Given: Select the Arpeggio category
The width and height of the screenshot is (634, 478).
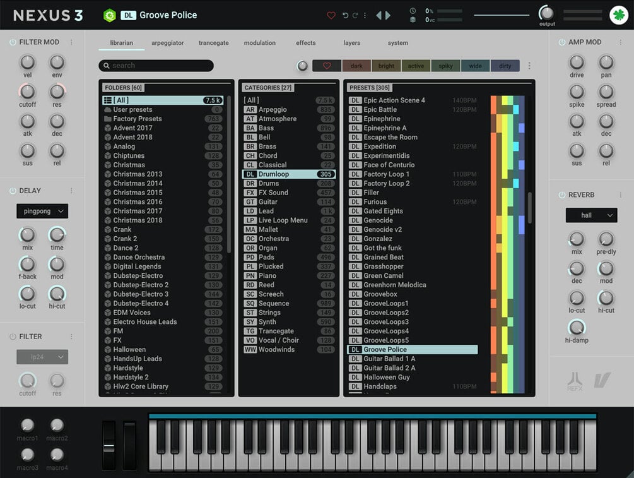Looking at the screenshot, I should 289,109.
